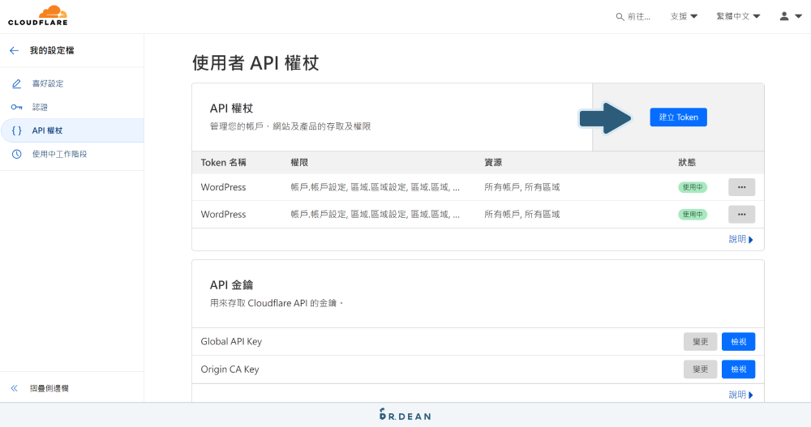Expand 說明 under the API 金鑰 section
Image resolution: width=811 pixels, height=427 pixels.
click(740, 395)
